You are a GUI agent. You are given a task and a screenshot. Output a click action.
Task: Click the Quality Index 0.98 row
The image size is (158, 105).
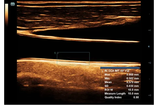(121, 97)
